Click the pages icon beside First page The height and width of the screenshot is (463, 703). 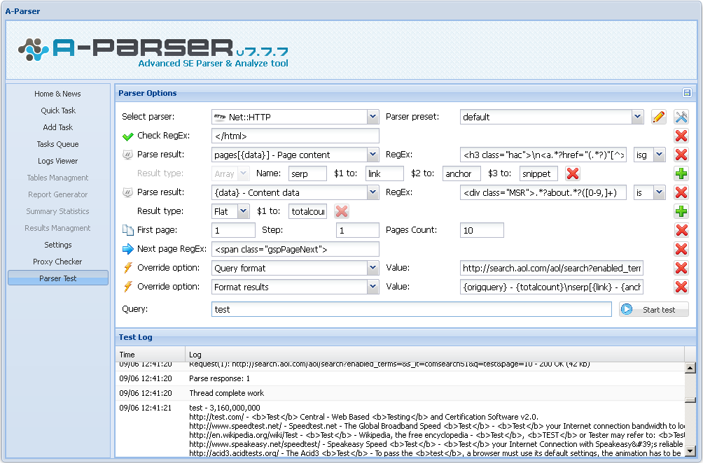127,230
